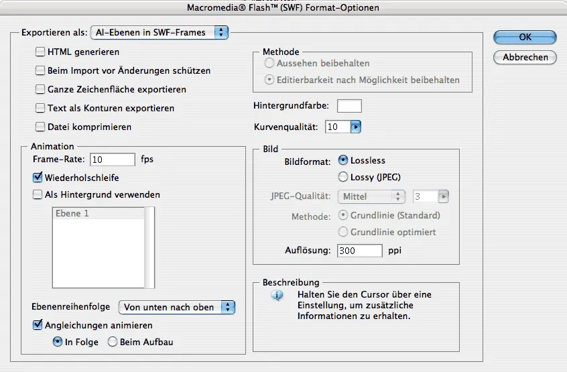Select 'Grundlinie optimiert' method
567x372 pixels.
[342, 232]
